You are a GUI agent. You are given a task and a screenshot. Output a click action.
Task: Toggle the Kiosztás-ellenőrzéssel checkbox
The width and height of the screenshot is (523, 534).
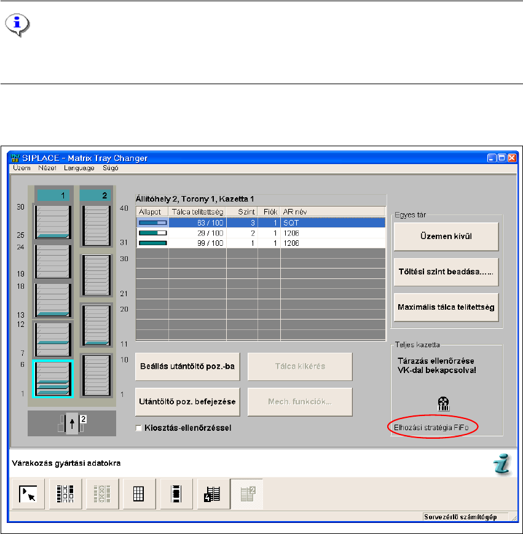click(x=139, y=428)
